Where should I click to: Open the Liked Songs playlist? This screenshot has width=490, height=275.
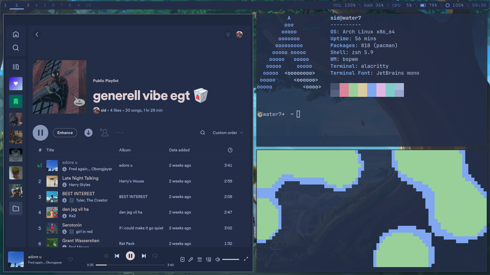16,84
